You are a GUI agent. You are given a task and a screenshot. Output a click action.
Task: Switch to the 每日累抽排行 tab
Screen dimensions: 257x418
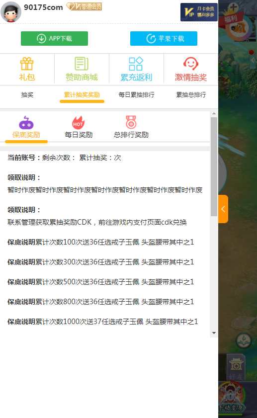pyautogui.click(x=137, y=94)
